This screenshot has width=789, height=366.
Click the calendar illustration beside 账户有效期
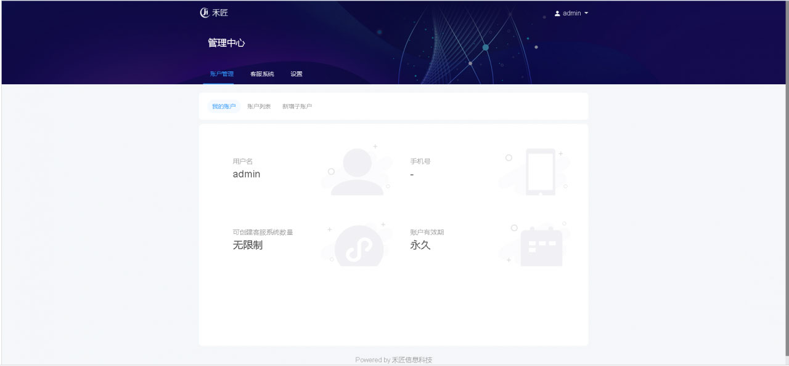pyautogui.click(x=541, y=246)
